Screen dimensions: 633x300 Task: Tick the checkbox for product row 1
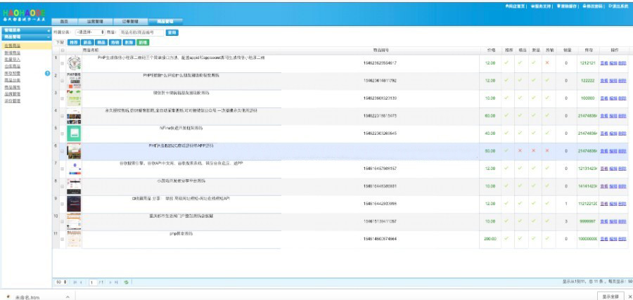pos(62,64)
